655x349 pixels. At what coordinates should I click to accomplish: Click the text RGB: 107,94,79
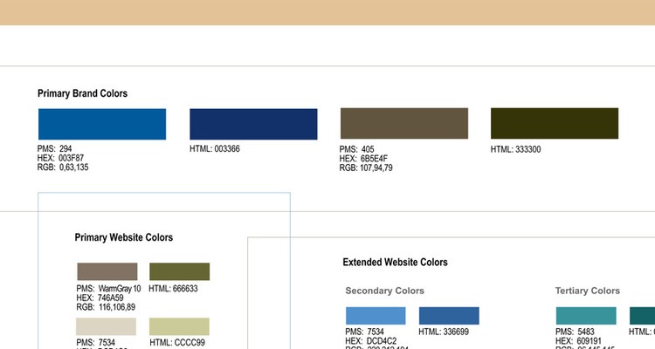pyautogui.click(x=366, y=168)
